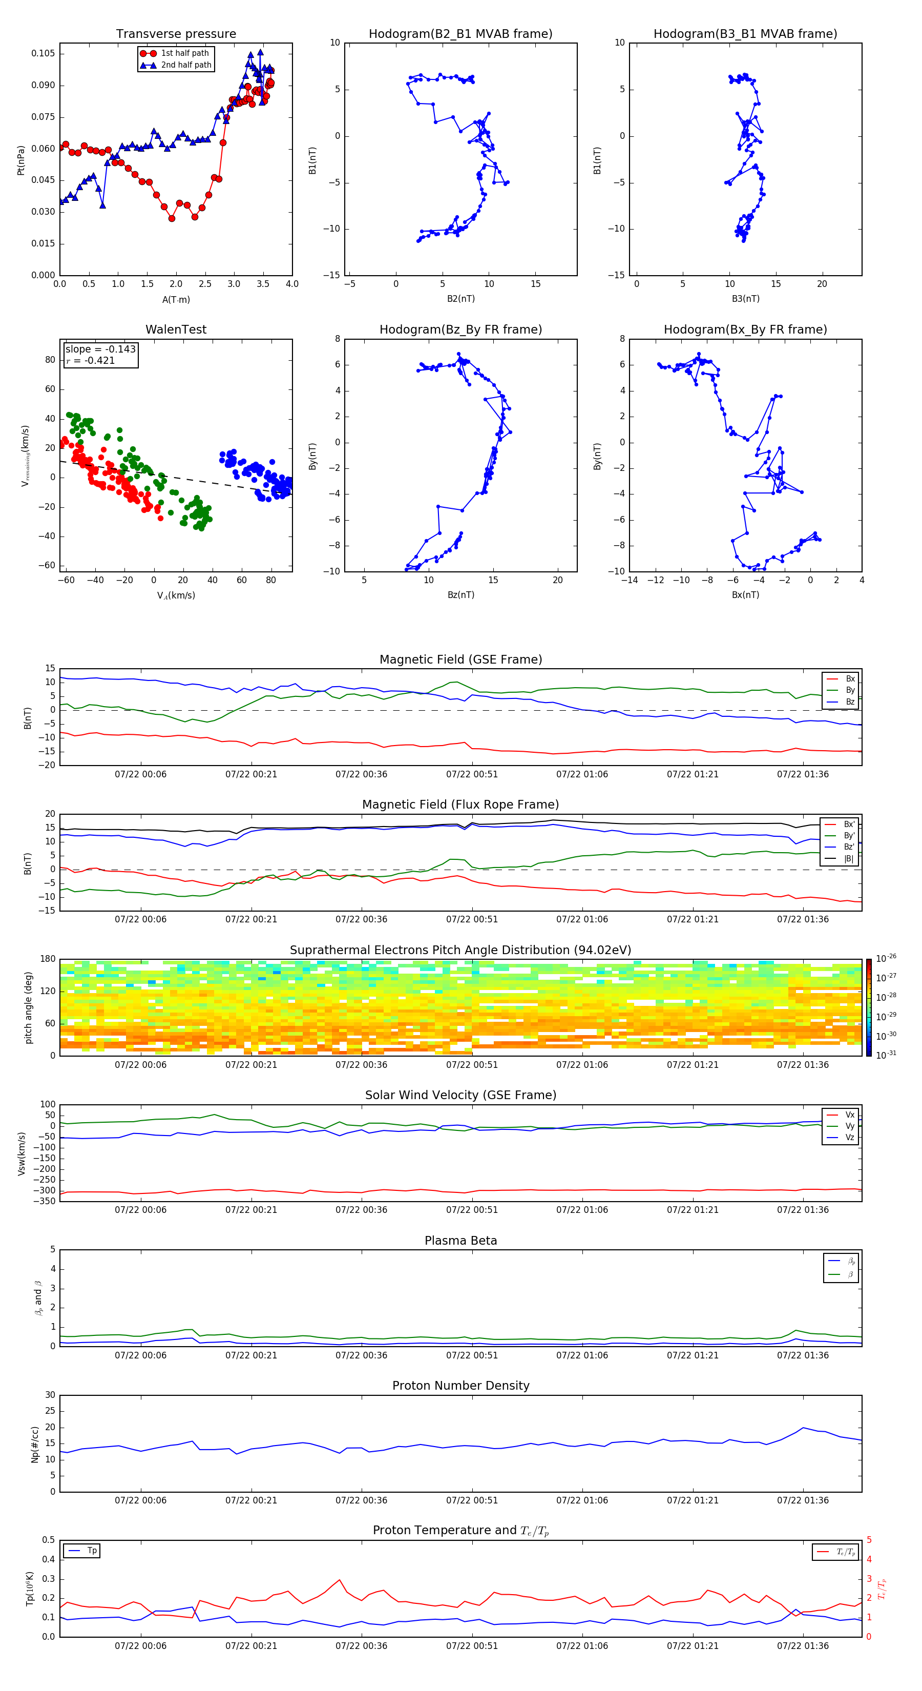922x1691 pixels.
Task: Click the Magnetic Field (Flux Rope Frame) title
Action: [x=460, y=805]
